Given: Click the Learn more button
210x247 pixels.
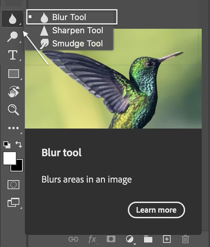Looking at the screenshot, I should (156, 210).
